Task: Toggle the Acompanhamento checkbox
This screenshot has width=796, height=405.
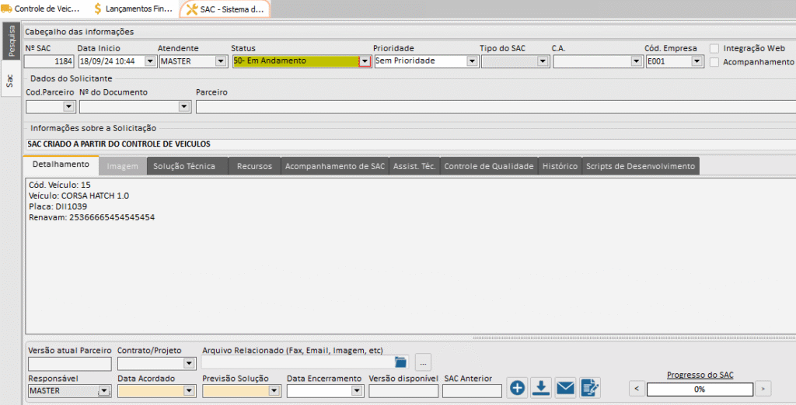Action: point(714,62)
